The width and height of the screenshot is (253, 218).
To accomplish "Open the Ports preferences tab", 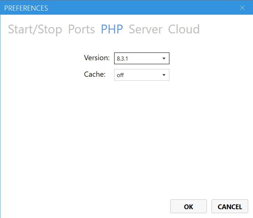I will pyautogui.click(x=81, y=29).
